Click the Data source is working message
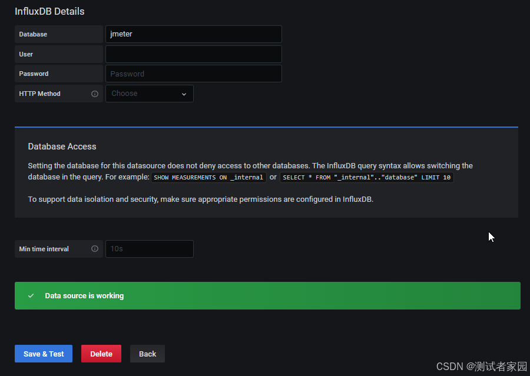530x376 pixels. (x=84, y=295)
